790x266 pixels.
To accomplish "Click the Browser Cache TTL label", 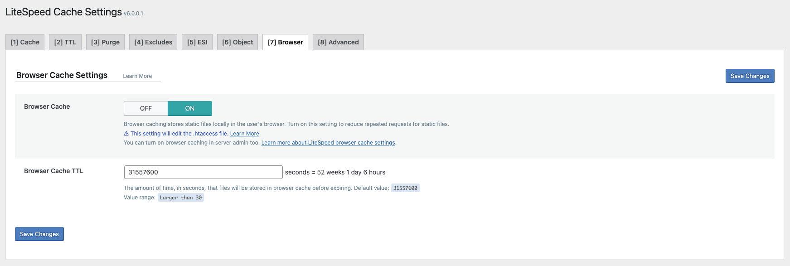I will (53, 171).
